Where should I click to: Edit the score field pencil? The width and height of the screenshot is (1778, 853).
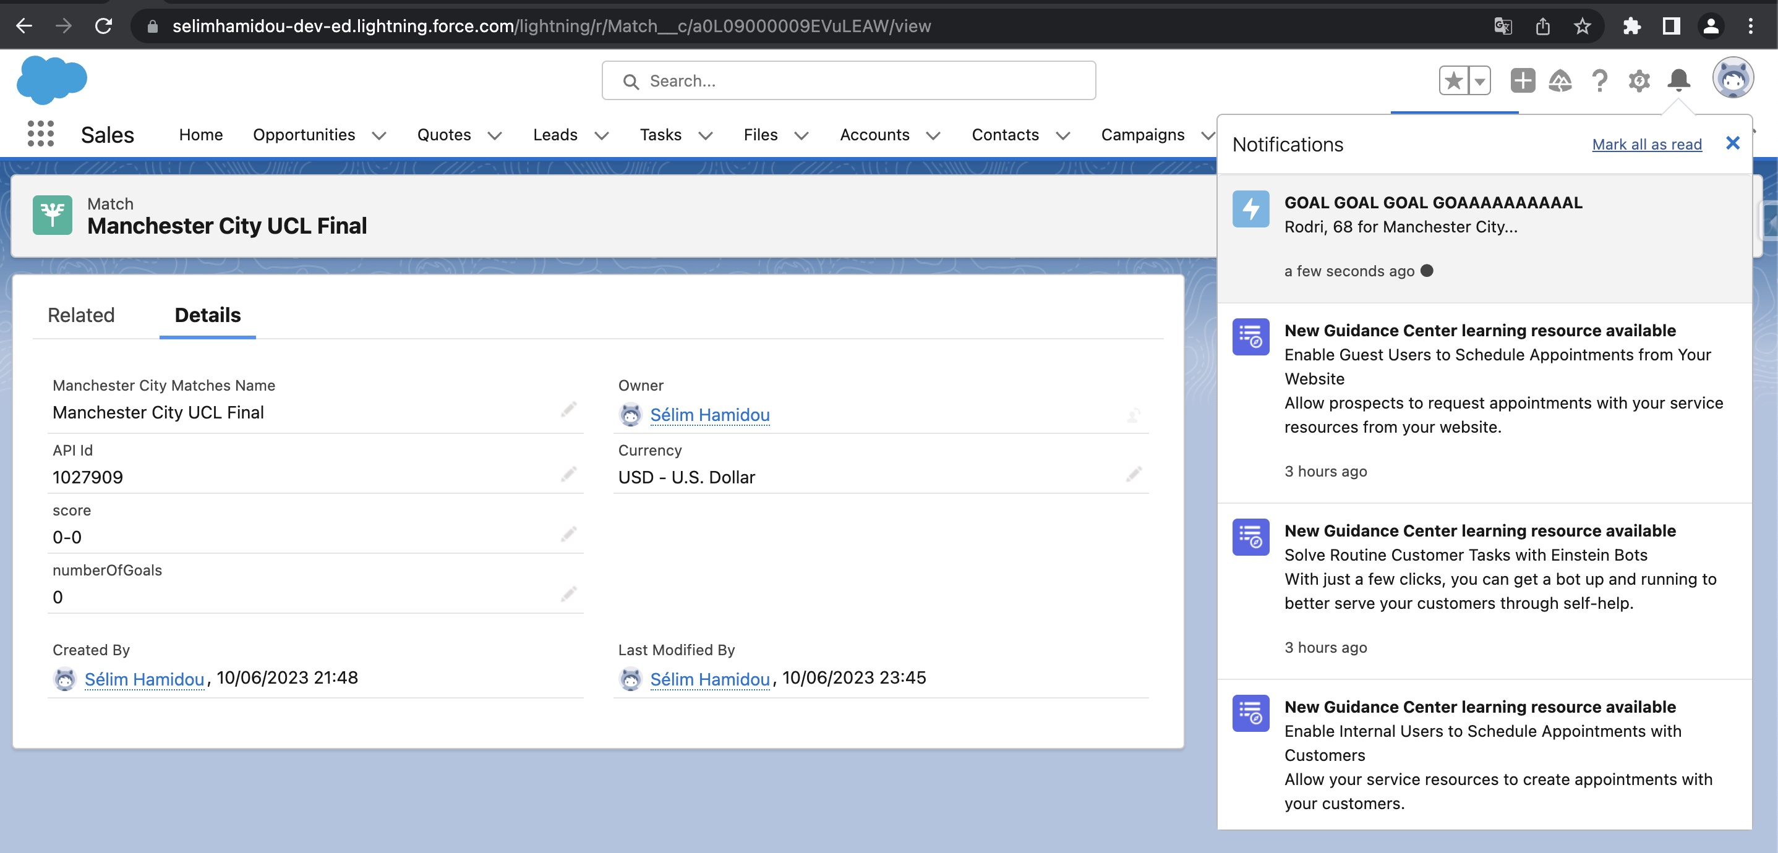pos(568,534)
